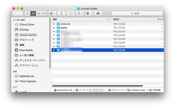Click デスクトップ in the path bar
Viewport: 175px width, 108px height.
[x=116, y=90]
